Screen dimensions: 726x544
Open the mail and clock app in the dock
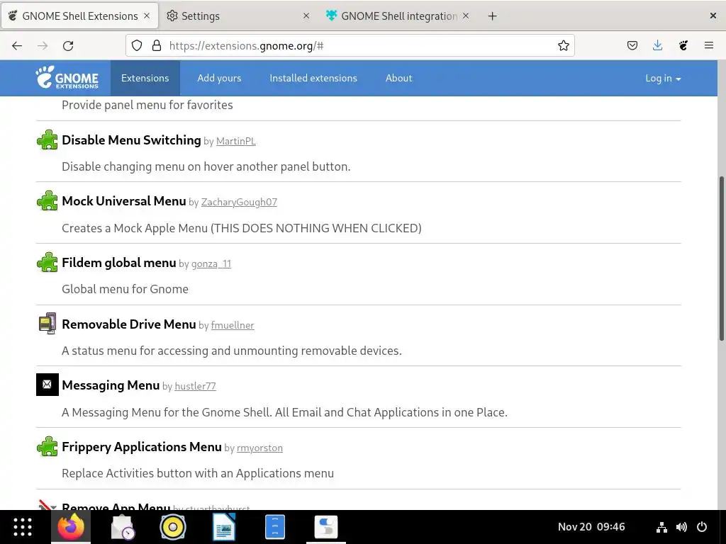tap(123, 527)
